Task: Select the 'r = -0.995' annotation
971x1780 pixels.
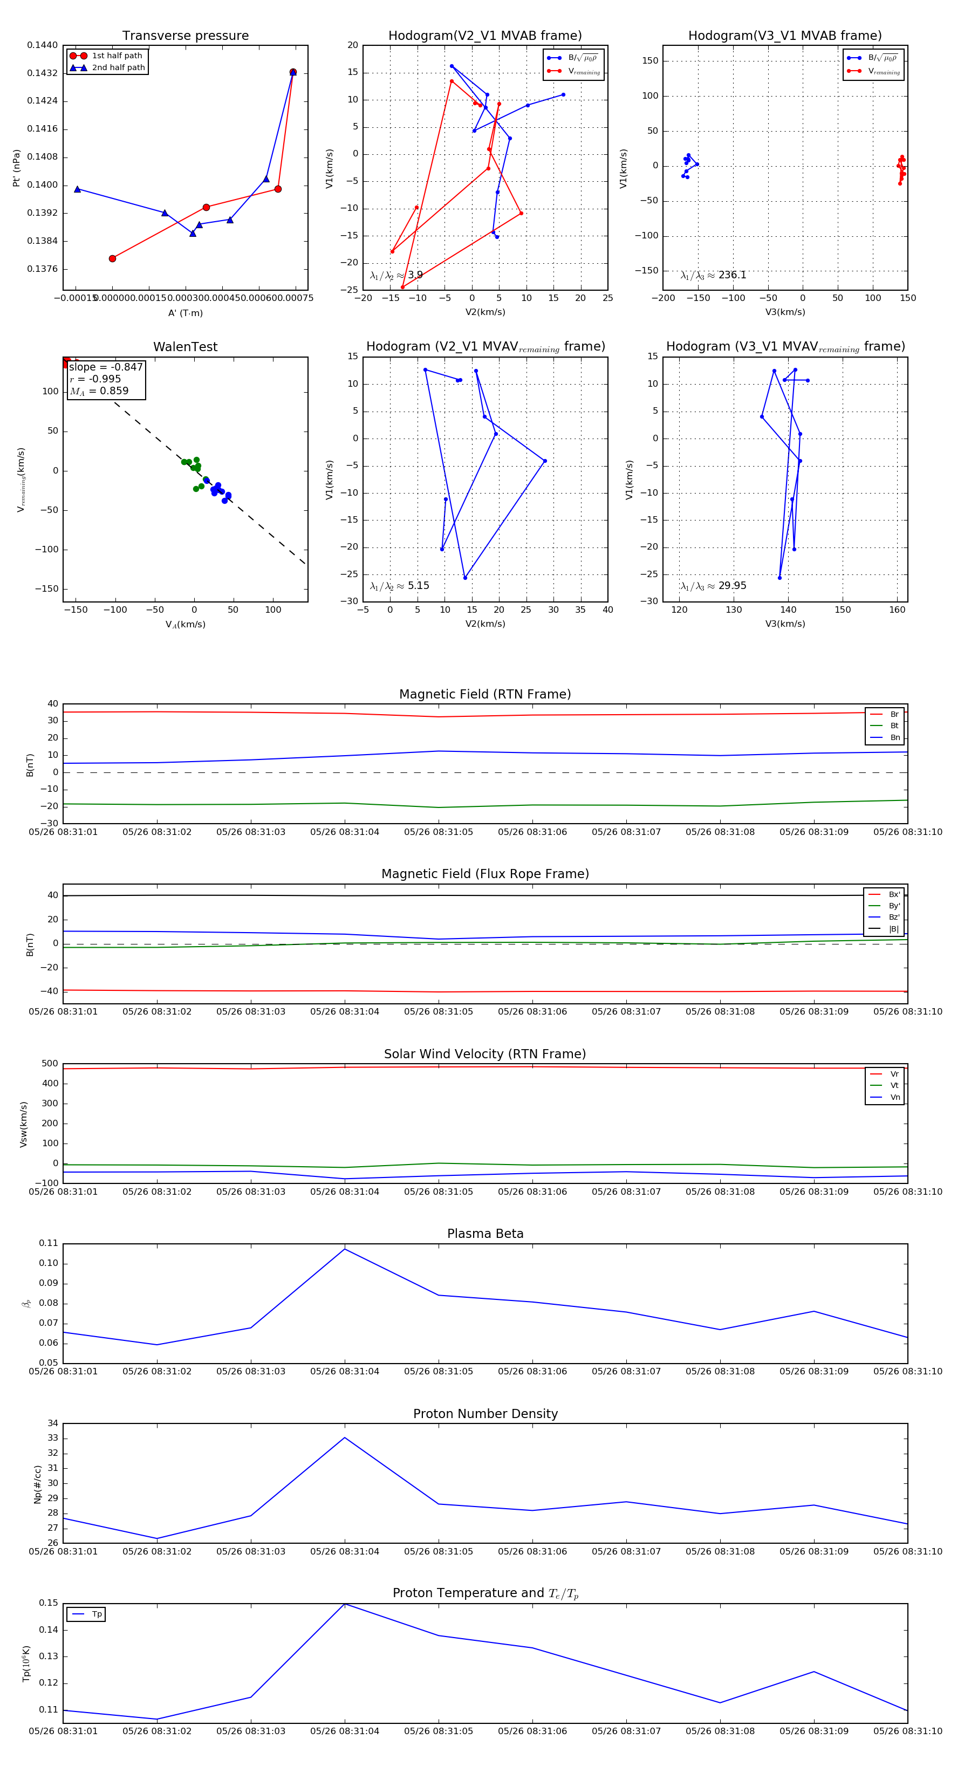Action: click(95, 379)
